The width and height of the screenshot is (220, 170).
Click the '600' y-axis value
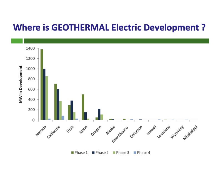pyautogui.click(x=31, y=89)
